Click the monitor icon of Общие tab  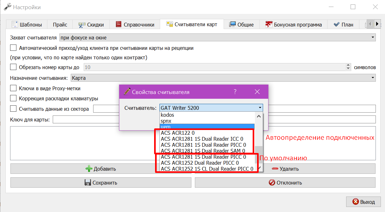[x=232, y=24]
